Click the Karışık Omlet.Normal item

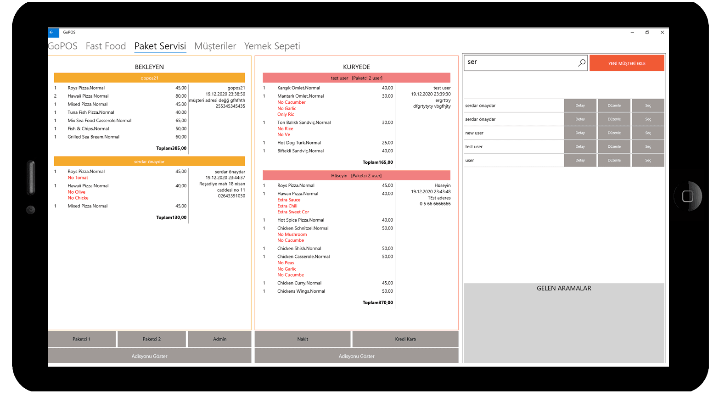point(299,88)
